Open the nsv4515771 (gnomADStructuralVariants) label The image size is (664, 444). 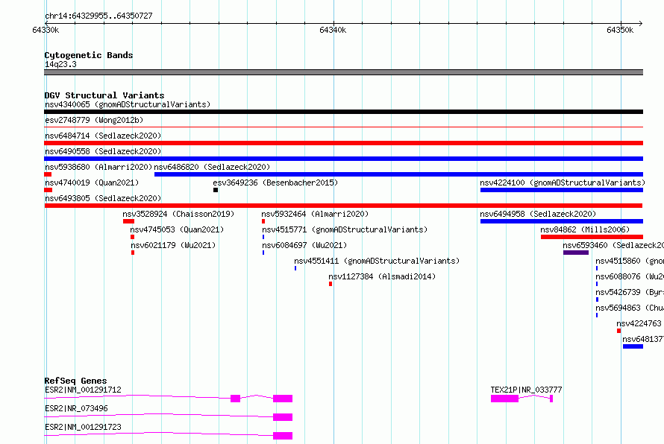(345, 229)
